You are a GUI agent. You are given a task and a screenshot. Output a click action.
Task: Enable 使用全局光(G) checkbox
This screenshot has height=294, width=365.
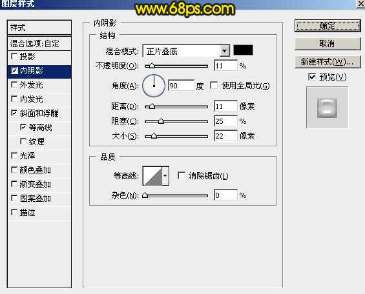pos(214,86)
